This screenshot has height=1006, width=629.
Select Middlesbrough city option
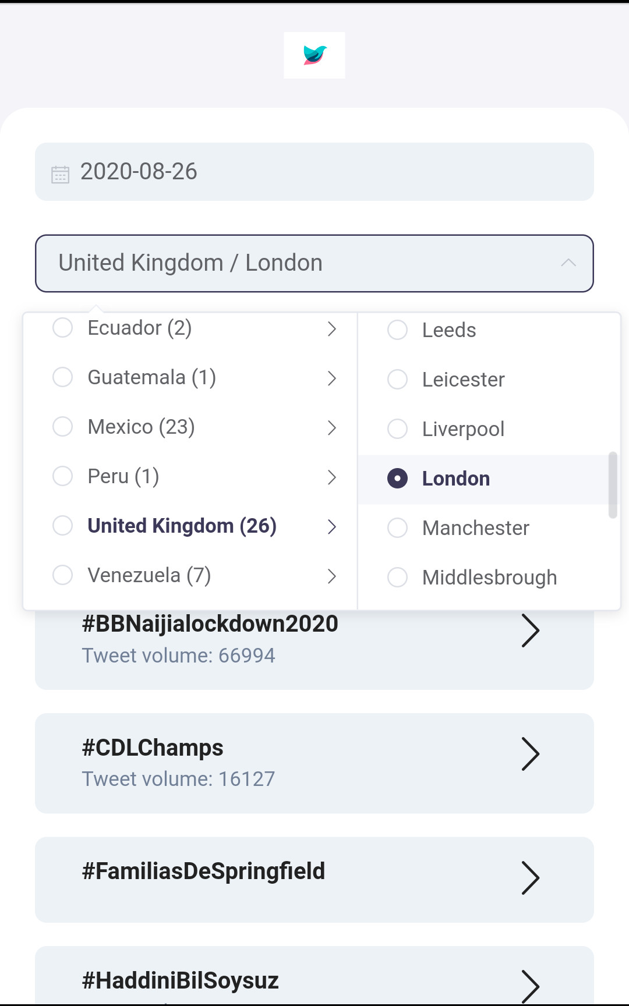click(x=489, y=578)
